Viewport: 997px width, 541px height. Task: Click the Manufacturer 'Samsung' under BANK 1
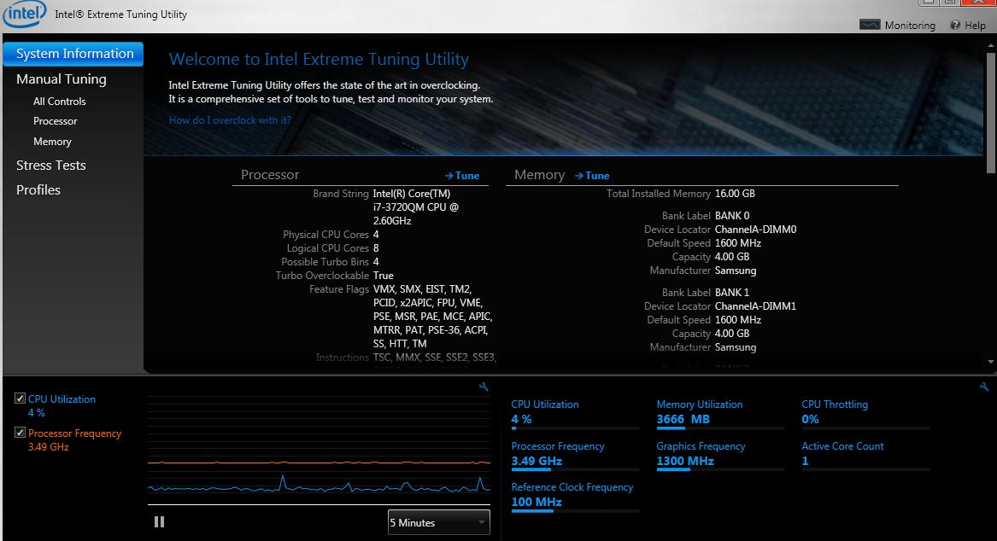[x=736, y=347]
